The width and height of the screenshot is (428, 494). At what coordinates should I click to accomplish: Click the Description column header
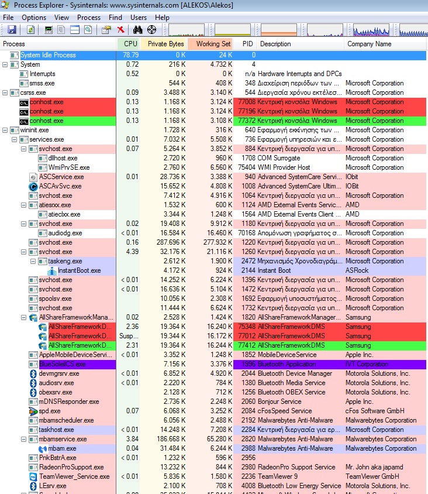tap(301, 44)
